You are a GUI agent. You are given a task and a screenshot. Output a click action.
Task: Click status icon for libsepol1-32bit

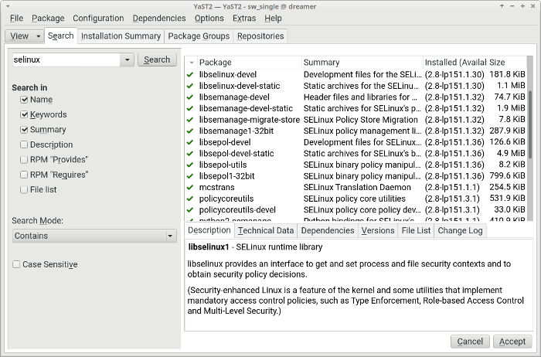190,176
